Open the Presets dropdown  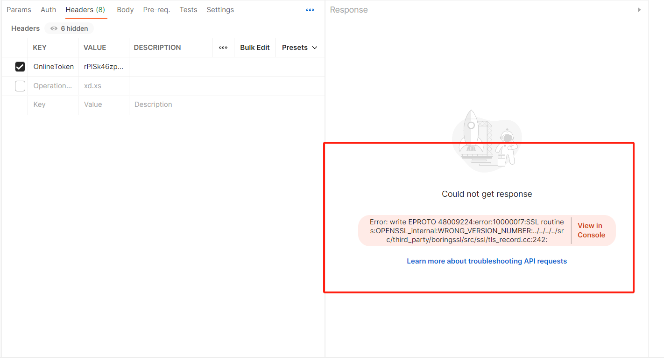(x=299, y=48)
